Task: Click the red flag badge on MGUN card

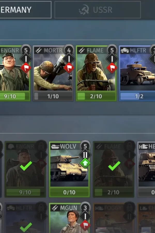Action: click(85, 225)
